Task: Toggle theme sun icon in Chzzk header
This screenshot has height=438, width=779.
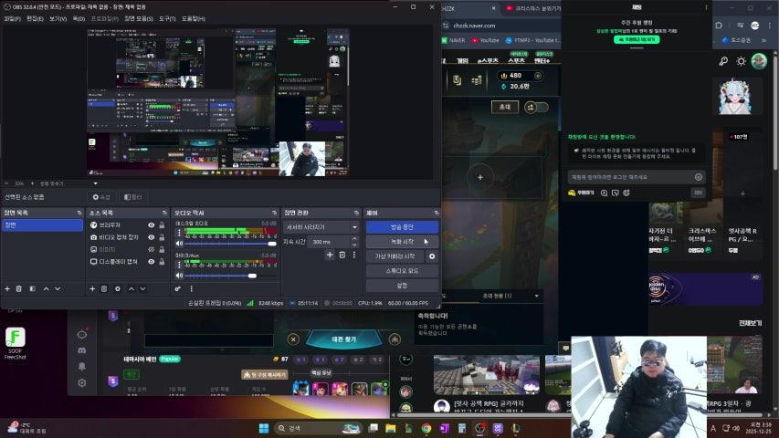Action: 742,61
